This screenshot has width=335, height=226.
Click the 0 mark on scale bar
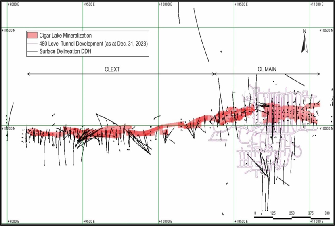255,213
